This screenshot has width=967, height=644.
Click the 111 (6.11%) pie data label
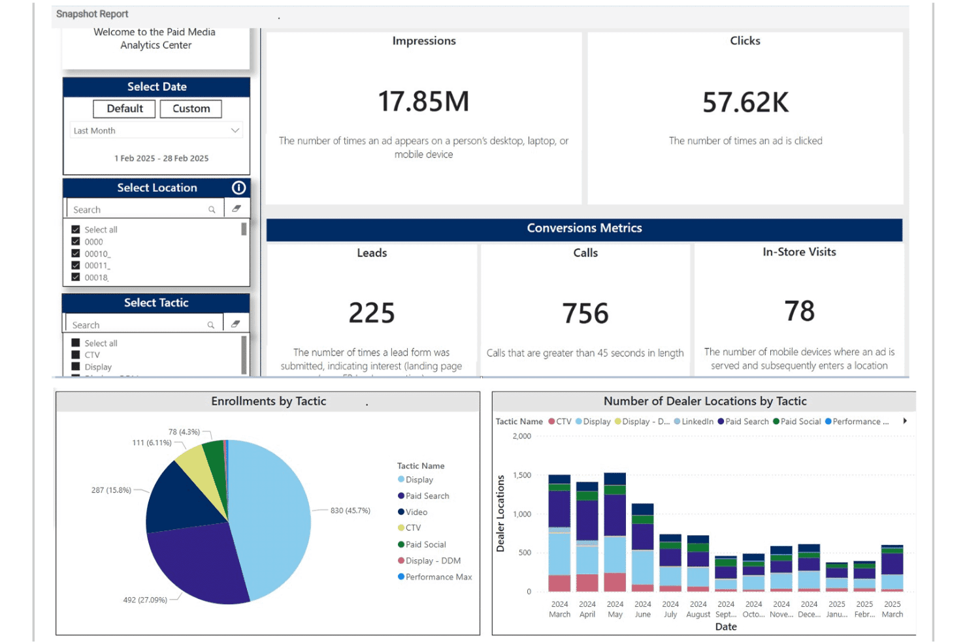pos(152,442)
